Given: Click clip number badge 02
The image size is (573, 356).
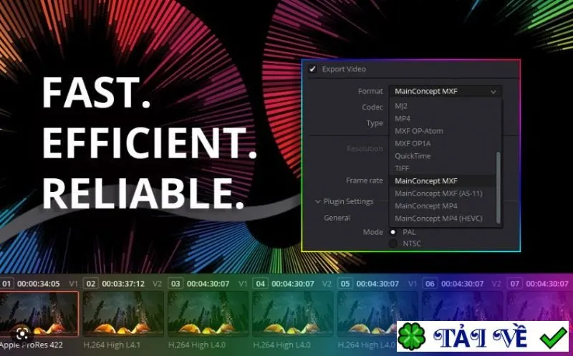Looking at the screenshot, I should tap(91, 283).
